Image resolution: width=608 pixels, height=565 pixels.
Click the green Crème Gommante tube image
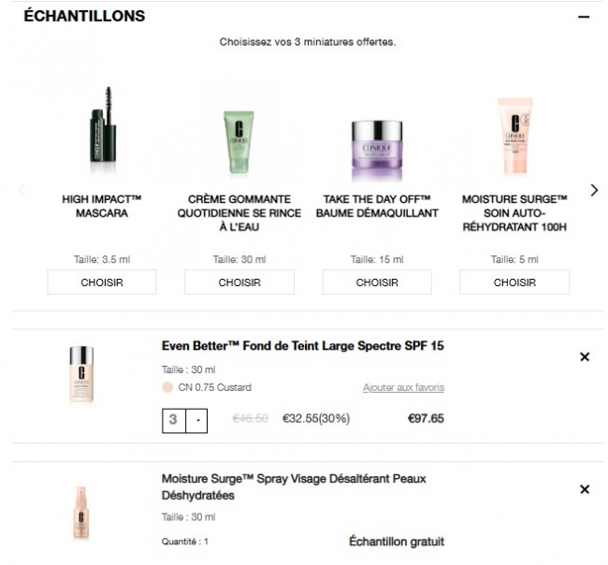click(239, 142)
